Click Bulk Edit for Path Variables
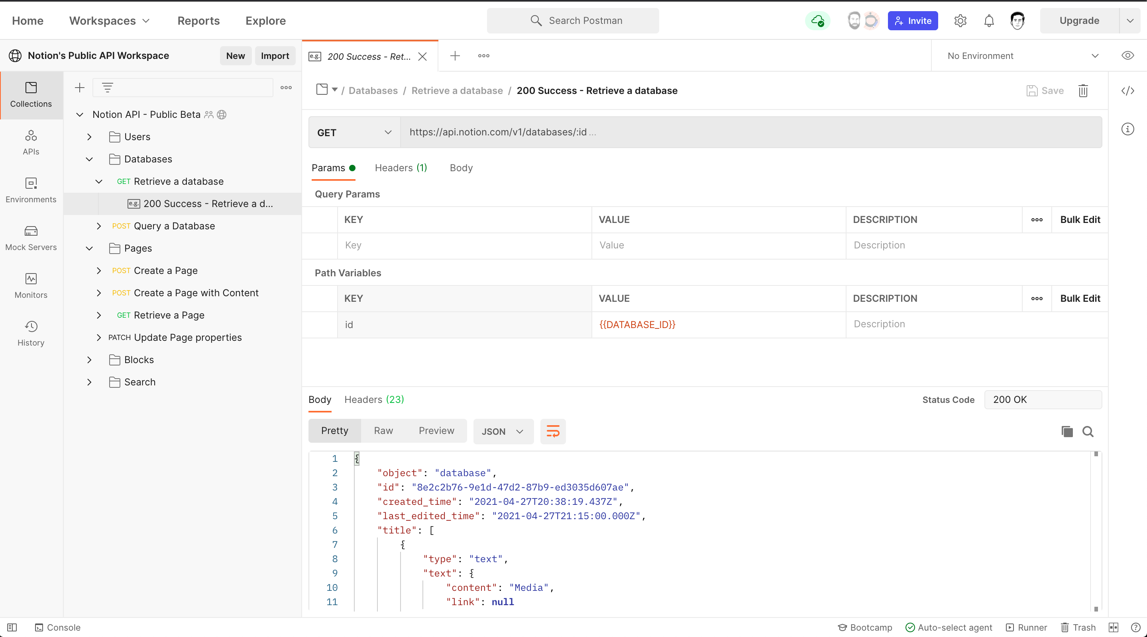The image size is (1147, 637). (1080, 299)
